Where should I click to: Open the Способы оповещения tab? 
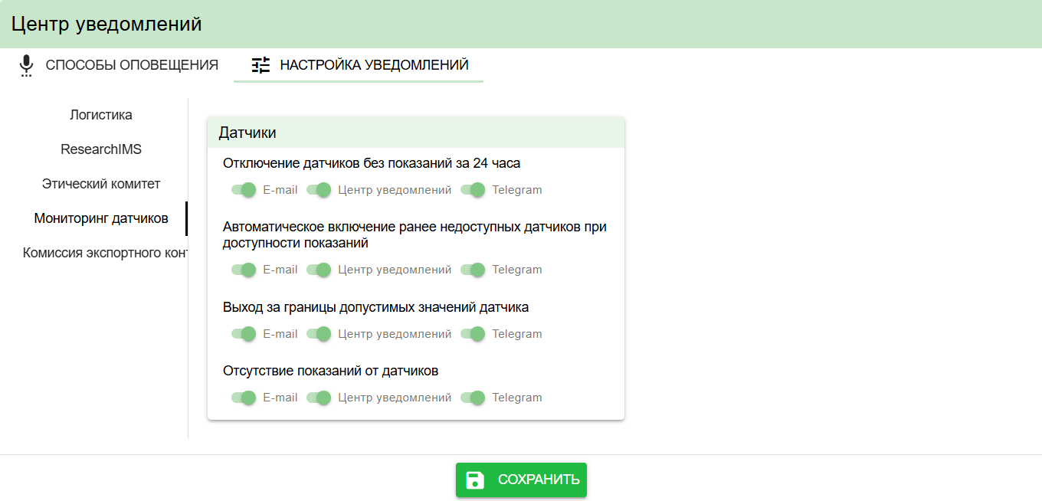click(x=119, y=65)
